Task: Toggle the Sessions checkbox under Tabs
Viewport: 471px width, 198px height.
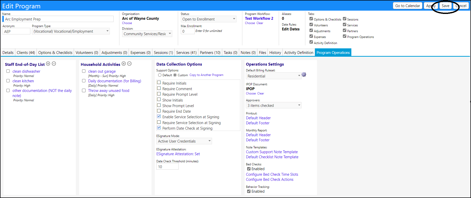Action: [345, 19]
